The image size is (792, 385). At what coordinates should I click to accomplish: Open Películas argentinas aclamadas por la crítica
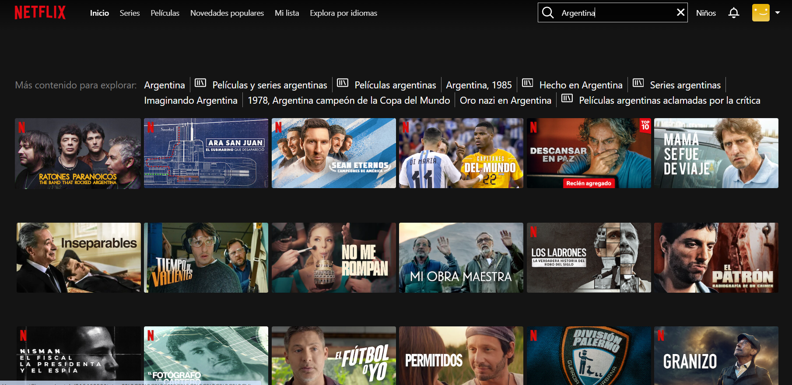pyautogui.click(x=669, y=100)
